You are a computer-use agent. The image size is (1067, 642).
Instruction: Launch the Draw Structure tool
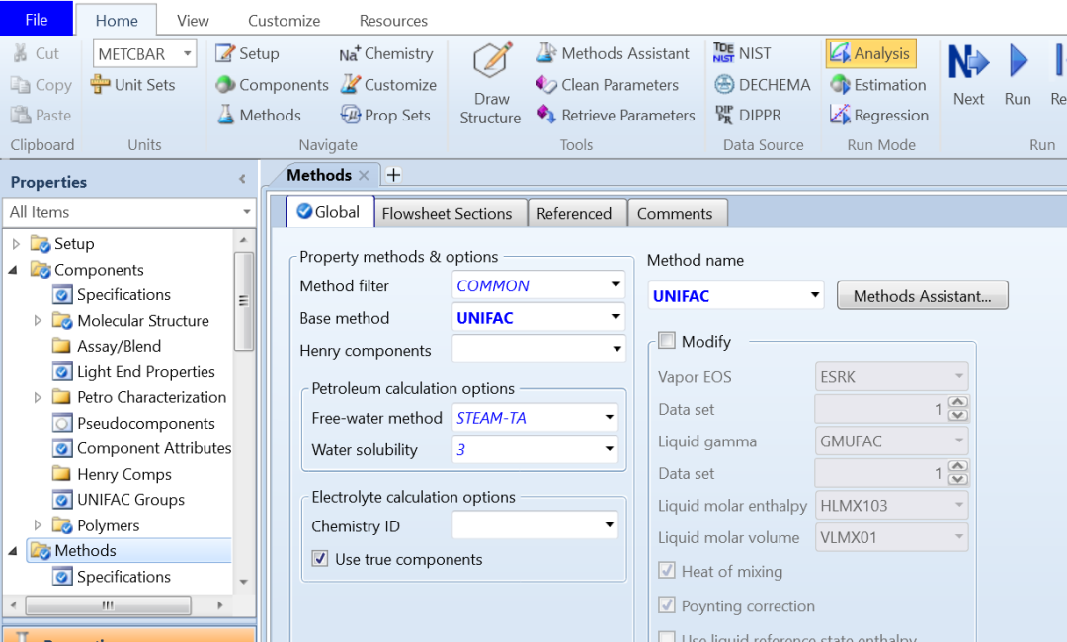[x=490, y=84]
